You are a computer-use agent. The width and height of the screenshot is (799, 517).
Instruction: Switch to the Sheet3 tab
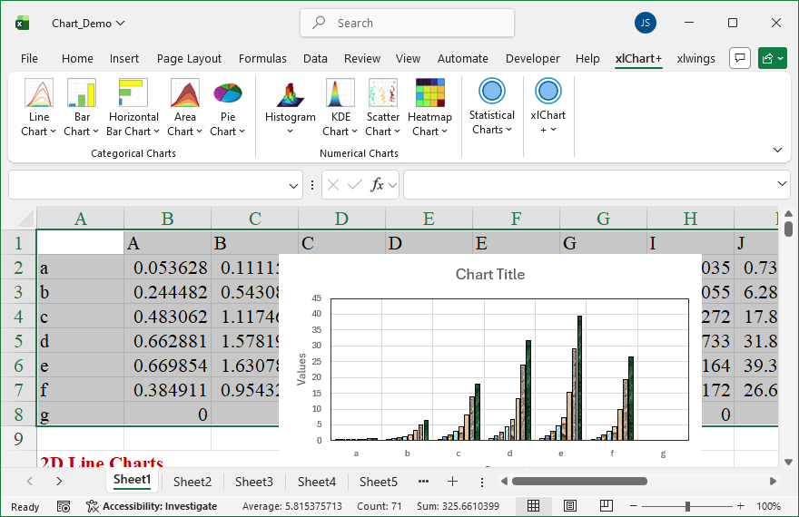tap(253, 482)
